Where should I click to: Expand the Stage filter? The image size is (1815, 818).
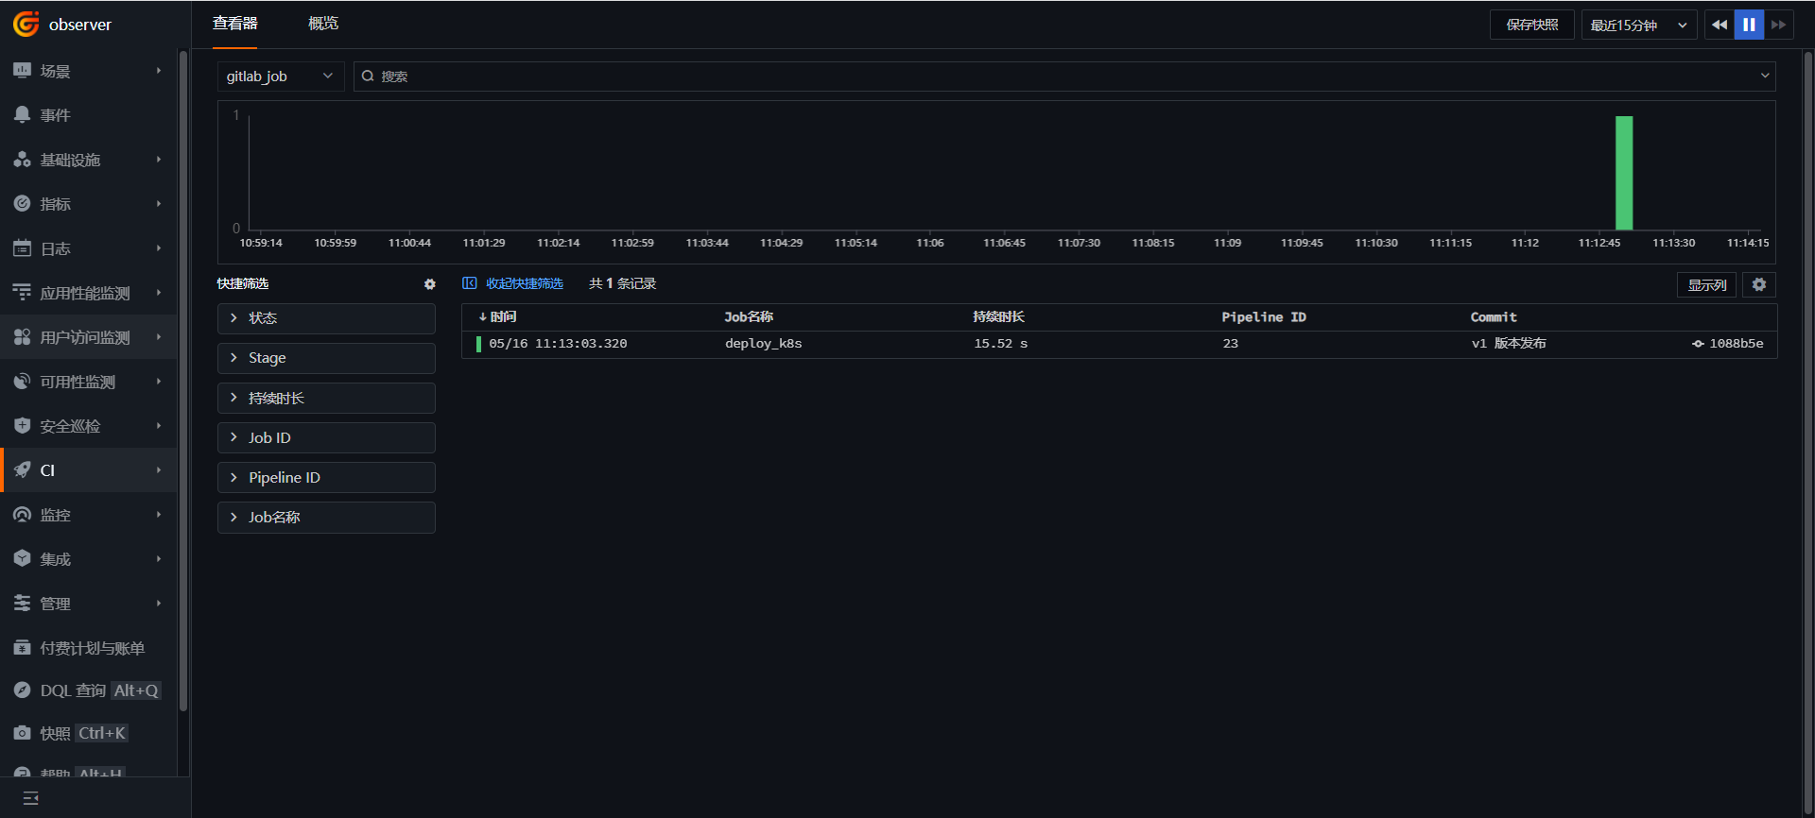pyautogui.click(x=326, y=358)
